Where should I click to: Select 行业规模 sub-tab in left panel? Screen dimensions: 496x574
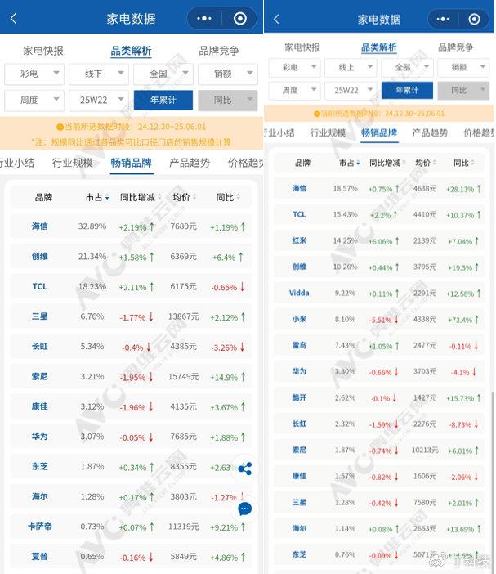point(73,163)
